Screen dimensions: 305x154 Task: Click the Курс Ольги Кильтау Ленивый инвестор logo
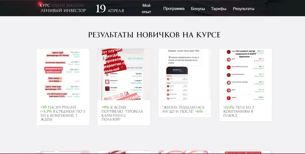click(63, 8)
